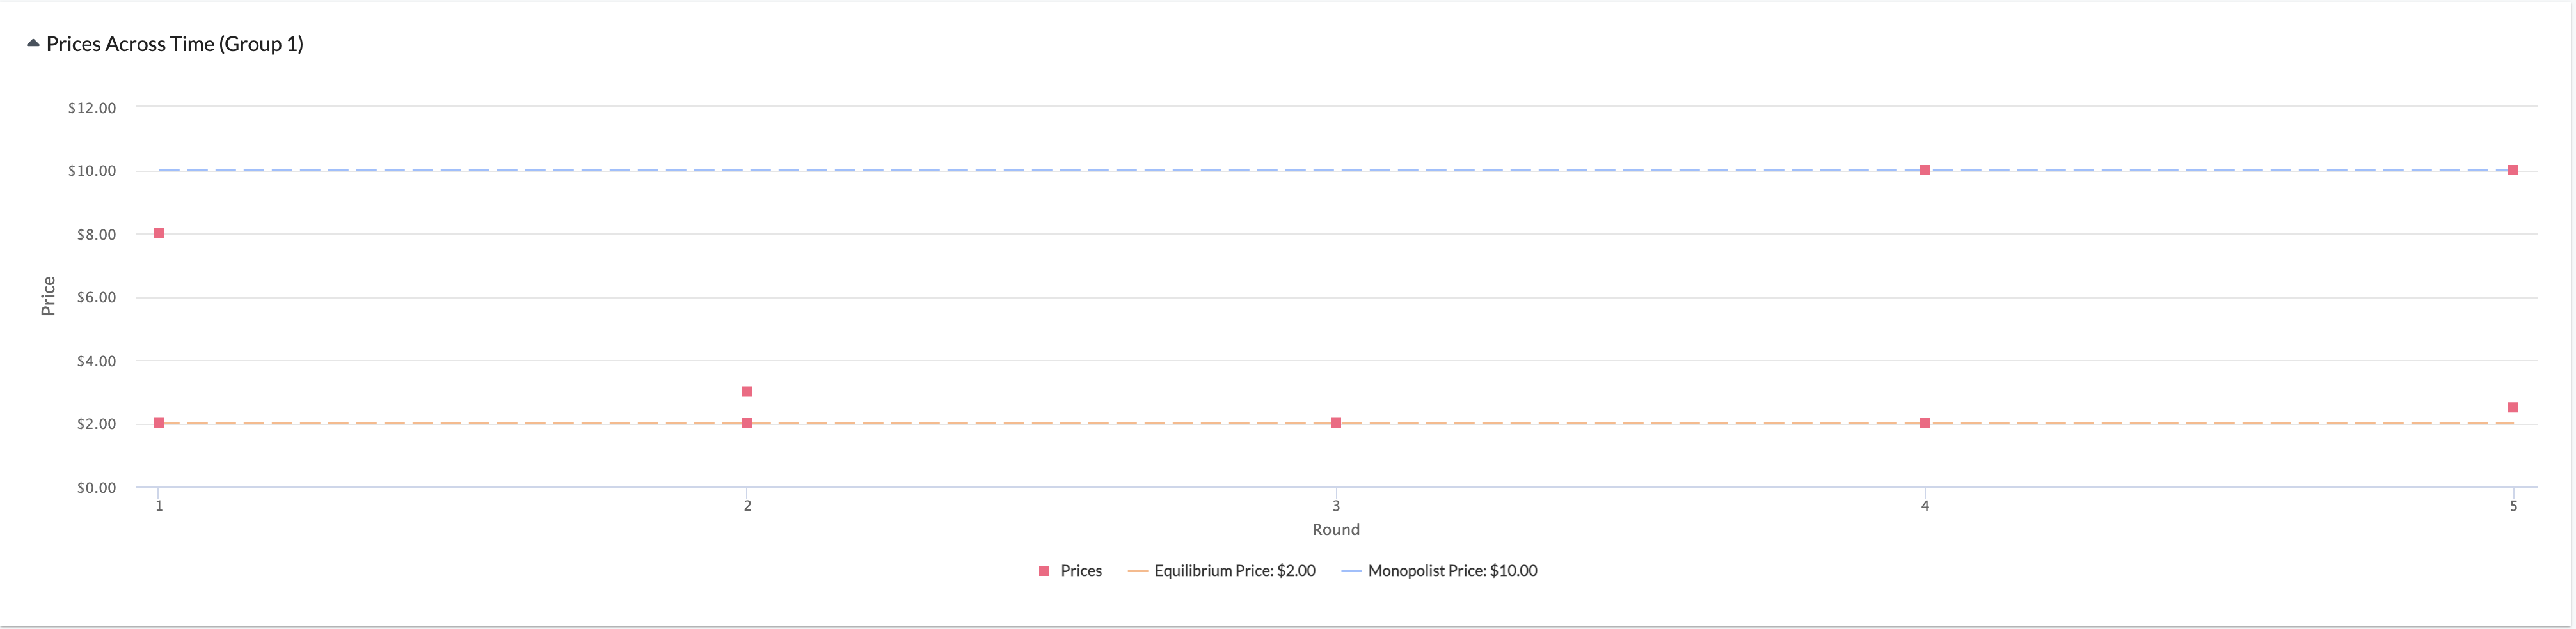Viewport: 2576px width, 629px height.
Task: Select the $3.00 price point in round 2
Action: tap(747, 391)
